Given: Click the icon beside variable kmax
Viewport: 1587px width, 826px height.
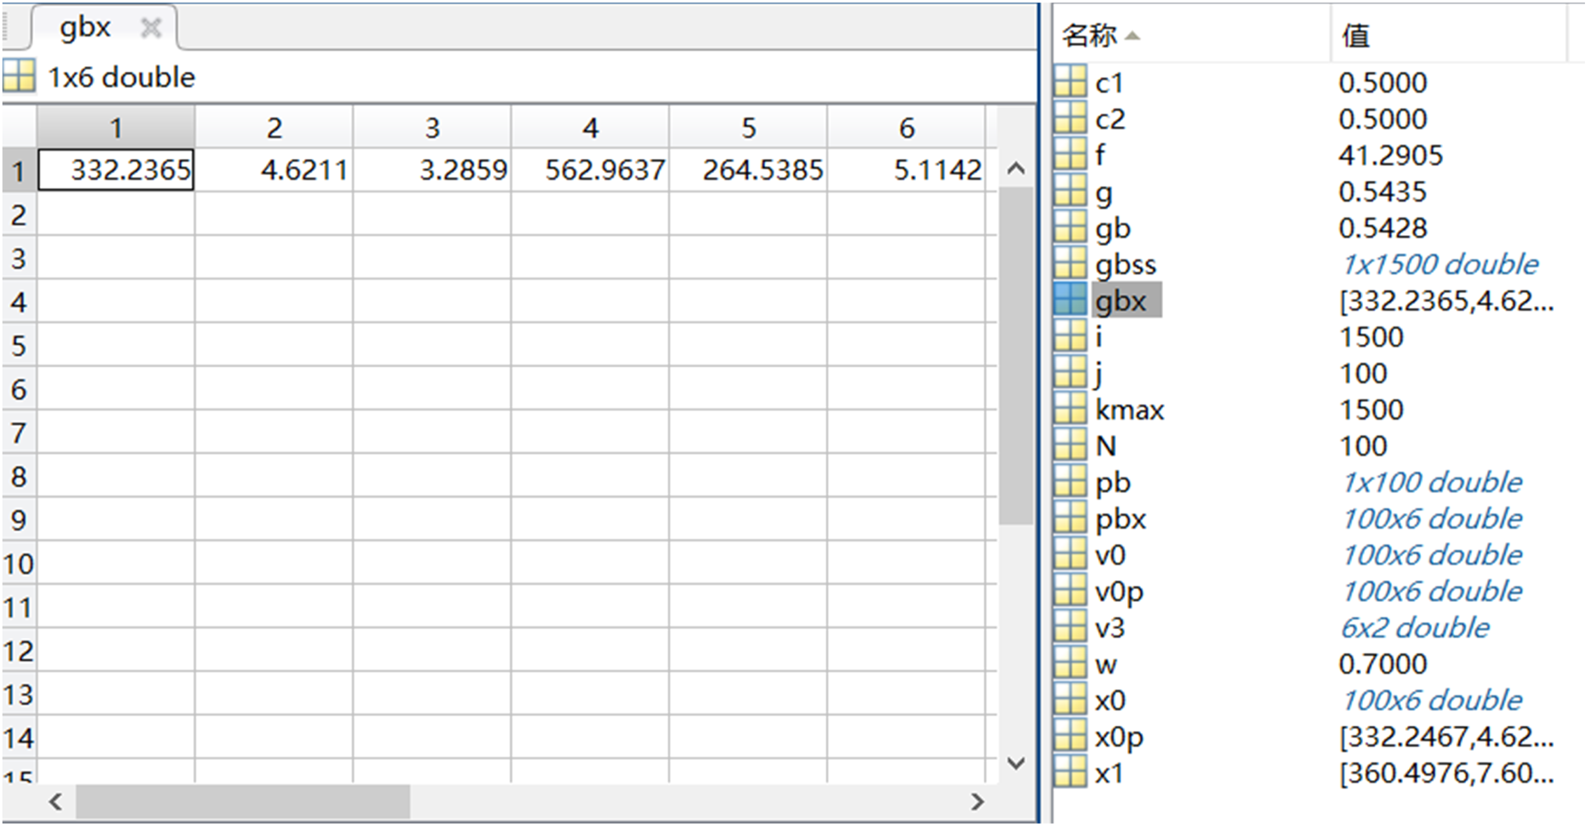Looking at the screenshot, I should (1070, 408).
